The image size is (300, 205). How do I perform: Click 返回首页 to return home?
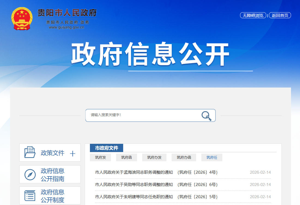tap(280, 15)
